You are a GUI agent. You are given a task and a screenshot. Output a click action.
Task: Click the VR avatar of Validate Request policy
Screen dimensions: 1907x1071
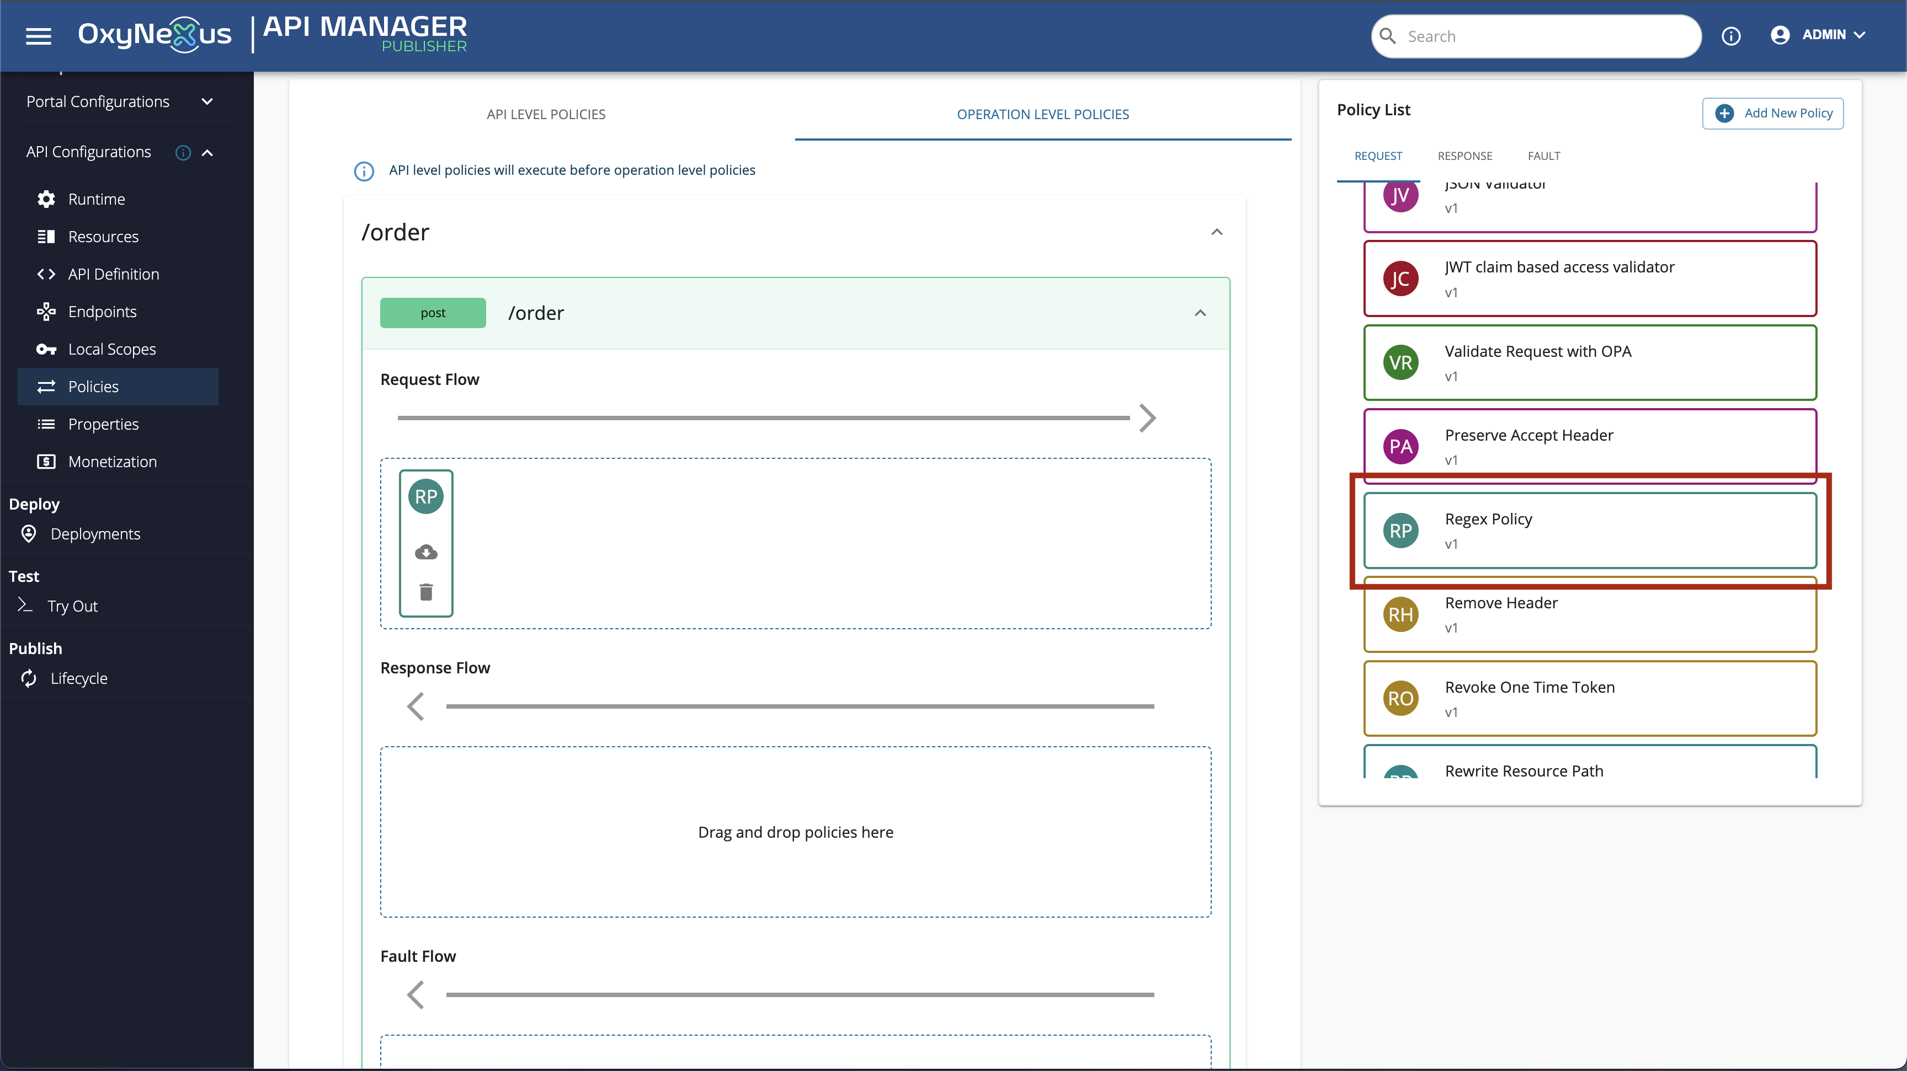[1400, 362]
